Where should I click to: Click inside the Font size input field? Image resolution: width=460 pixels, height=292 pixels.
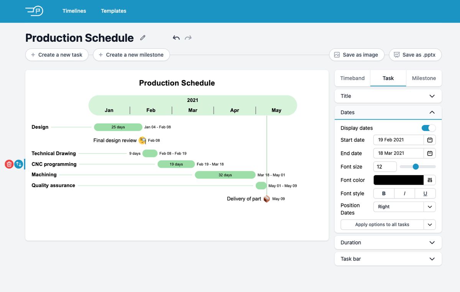(384, 166)
